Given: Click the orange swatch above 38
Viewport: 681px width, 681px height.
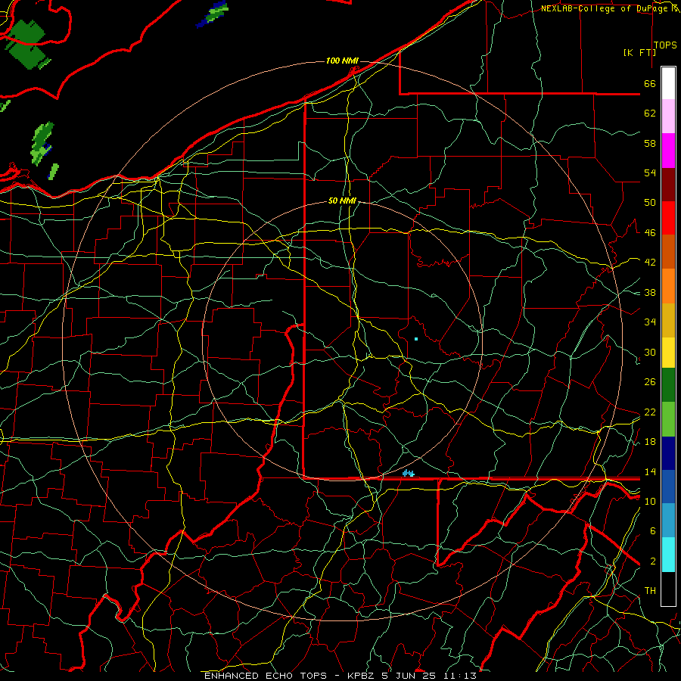Looking at the screenshot, I should point(668,286).
